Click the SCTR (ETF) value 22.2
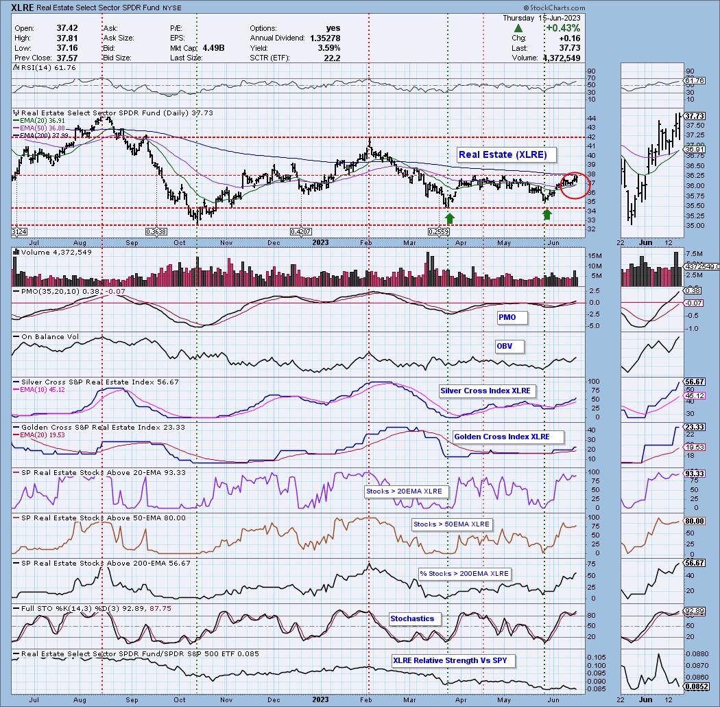Screen dimensions: 720x707 (x=332, y=58)
